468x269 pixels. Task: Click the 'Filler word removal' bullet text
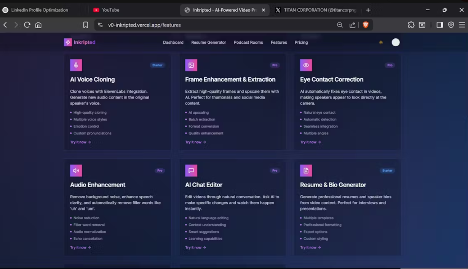(x=89, y=225)
